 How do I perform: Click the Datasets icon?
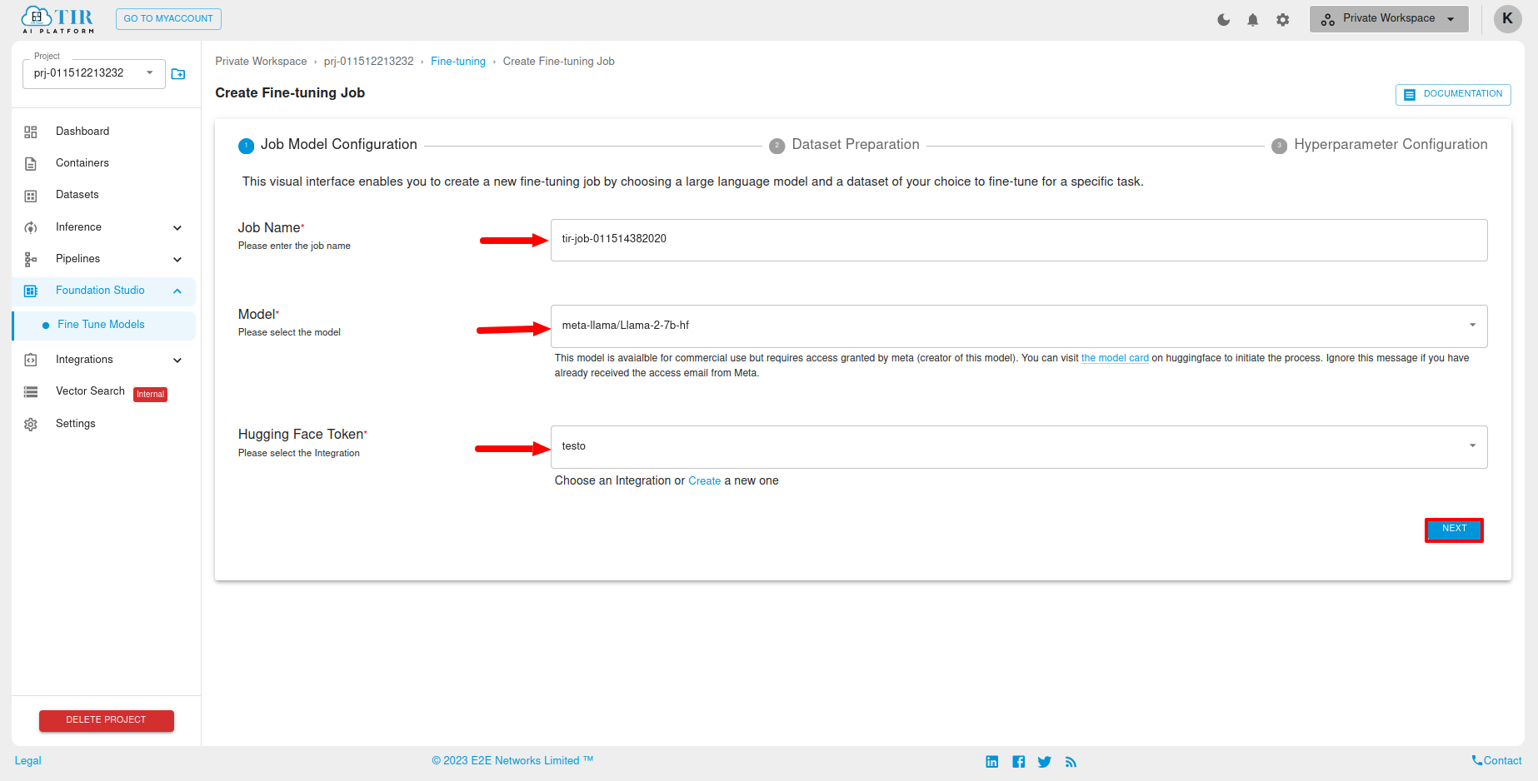pyautogui.click(x=31, y=196)
